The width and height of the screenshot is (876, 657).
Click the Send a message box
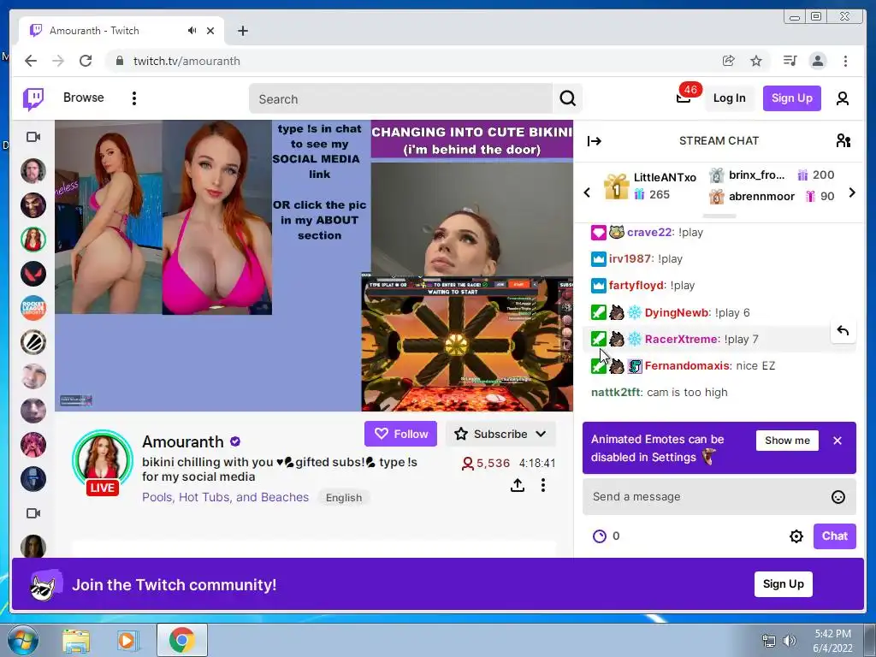click(719, 497)
